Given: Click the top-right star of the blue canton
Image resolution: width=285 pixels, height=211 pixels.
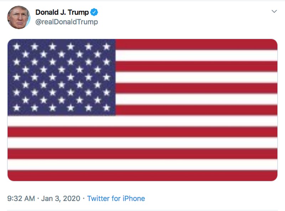Looking at the screenshot, I should click(106, 46).
